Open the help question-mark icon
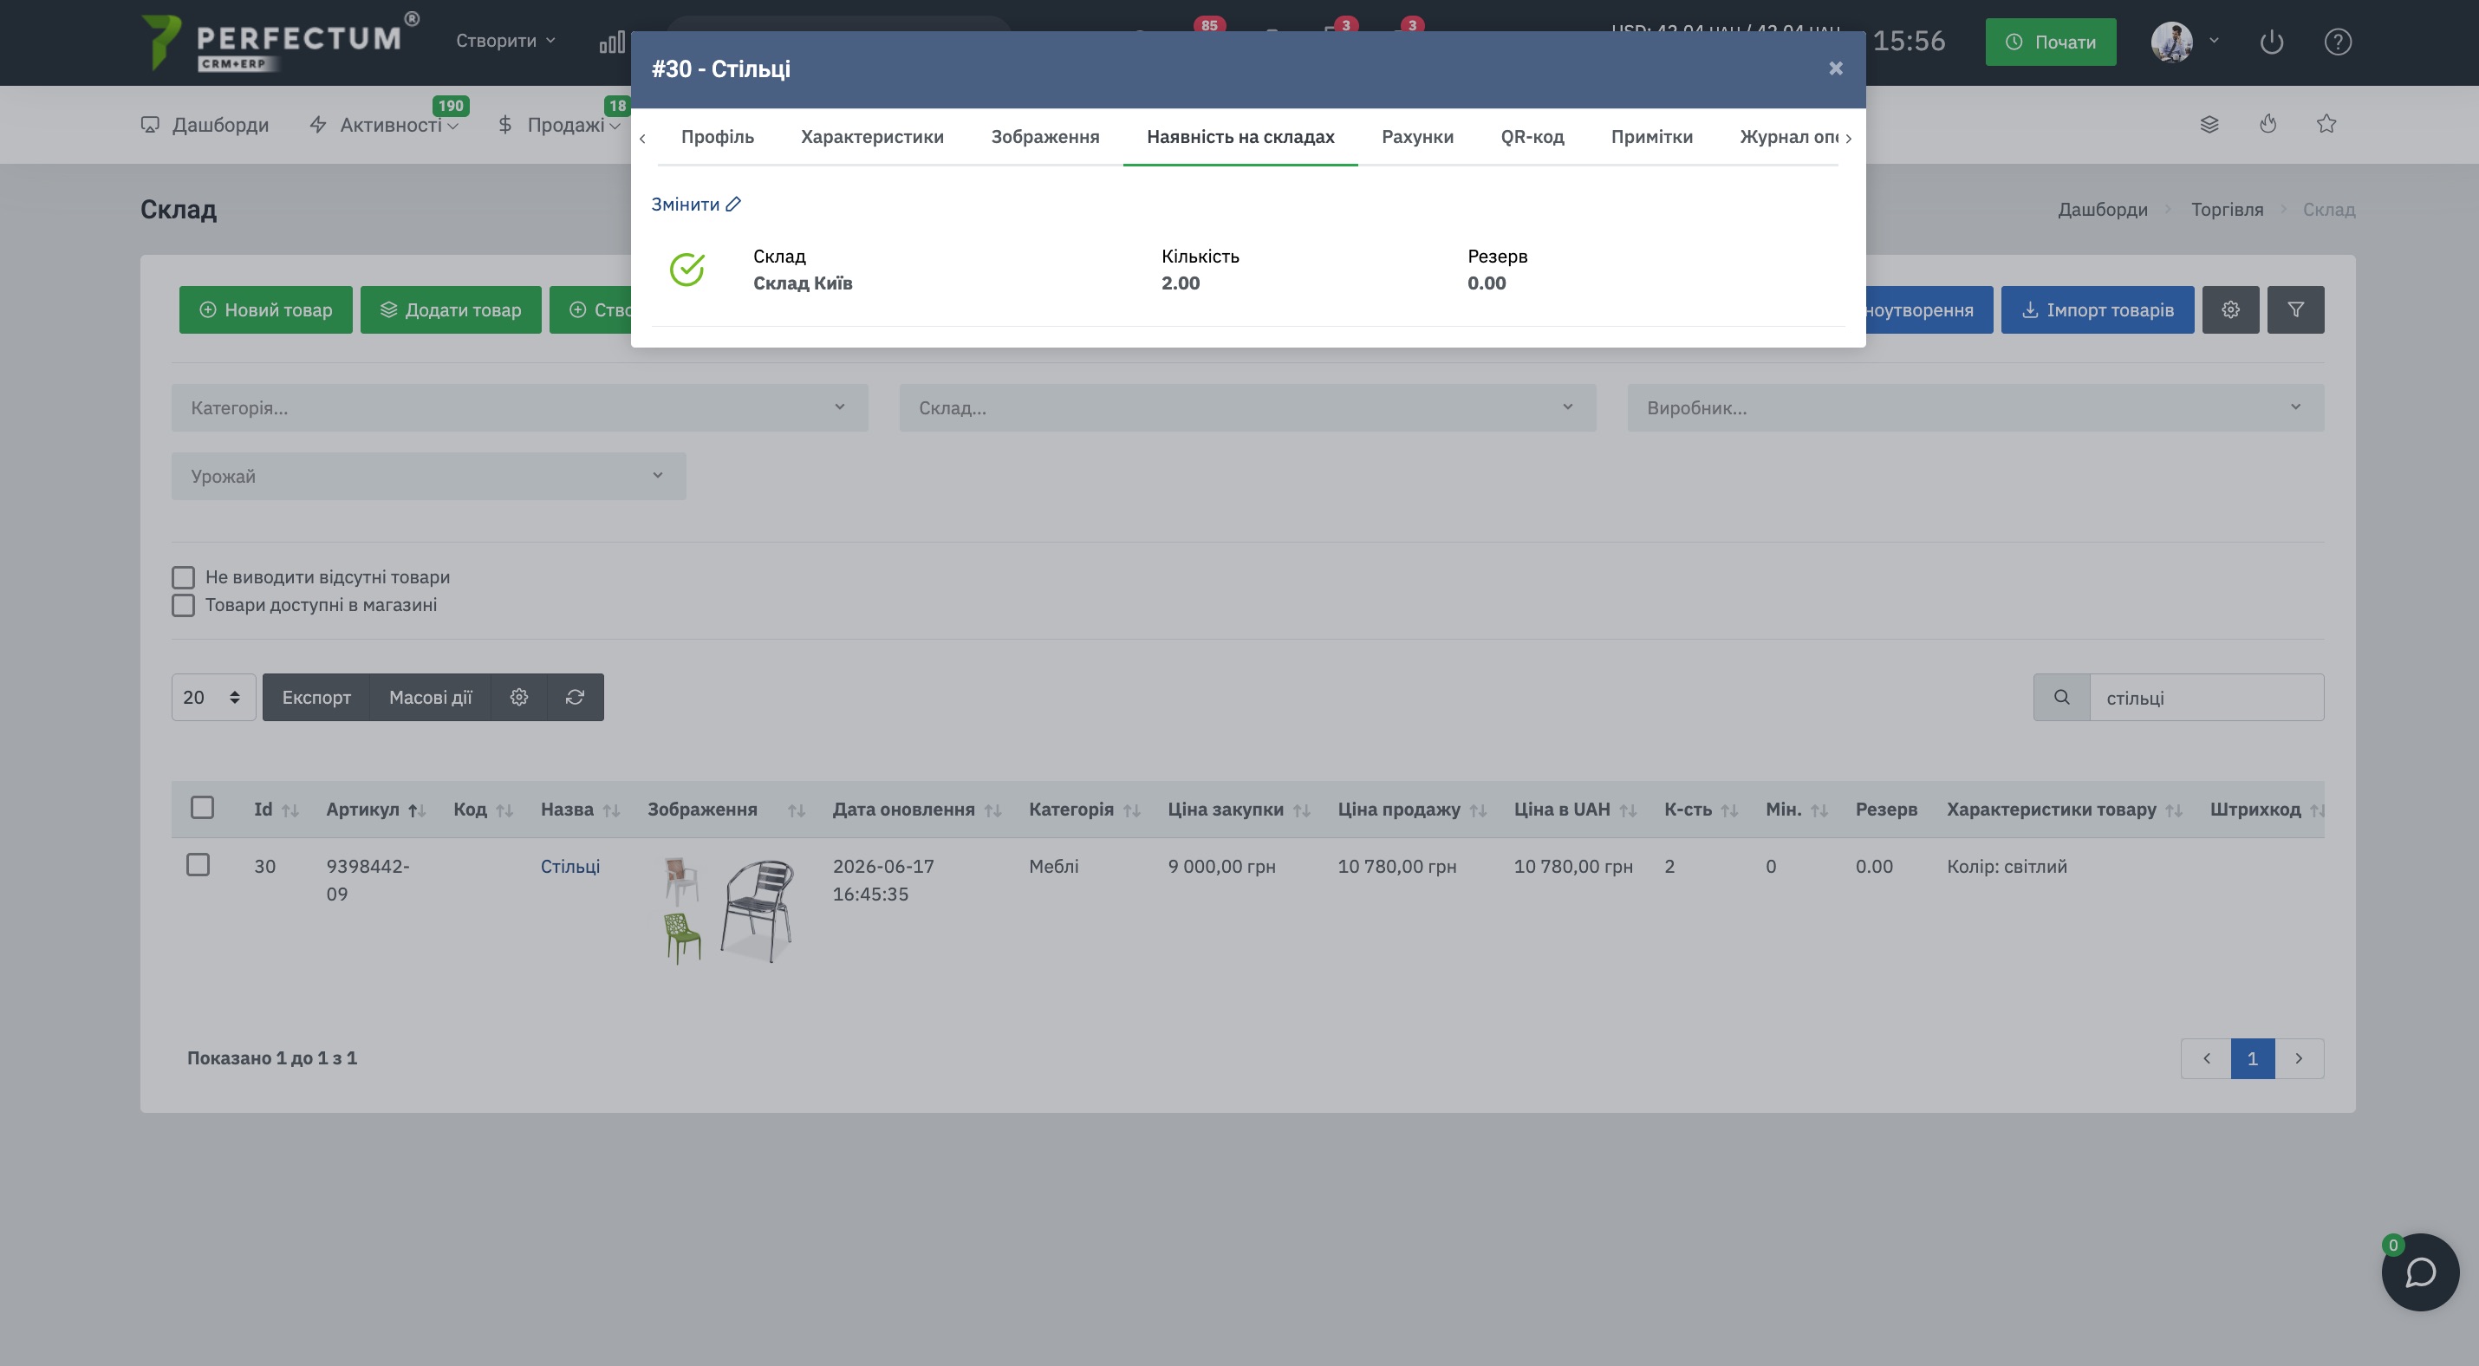The image size is (2479, 1366). (2338, 42)
